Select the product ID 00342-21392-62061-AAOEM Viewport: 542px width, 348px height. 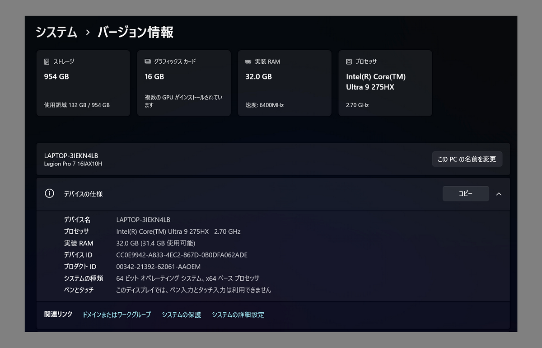click(158, 267)
